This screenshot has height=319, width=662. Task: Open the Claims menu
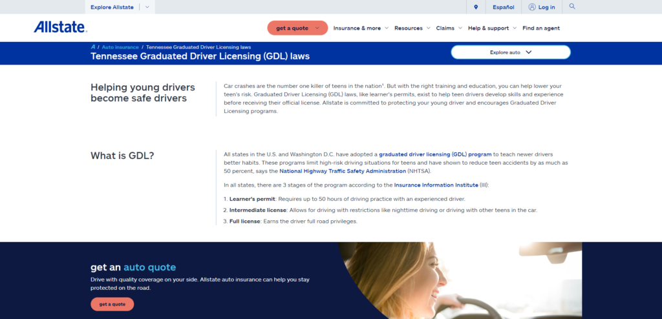pos(449,28)
